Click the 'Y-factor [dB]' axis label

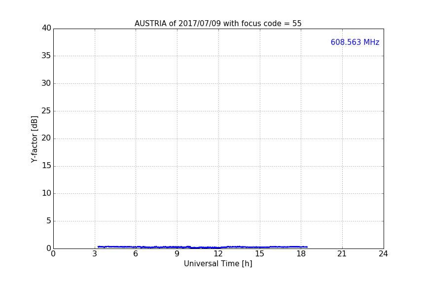[x=34, y=139]
